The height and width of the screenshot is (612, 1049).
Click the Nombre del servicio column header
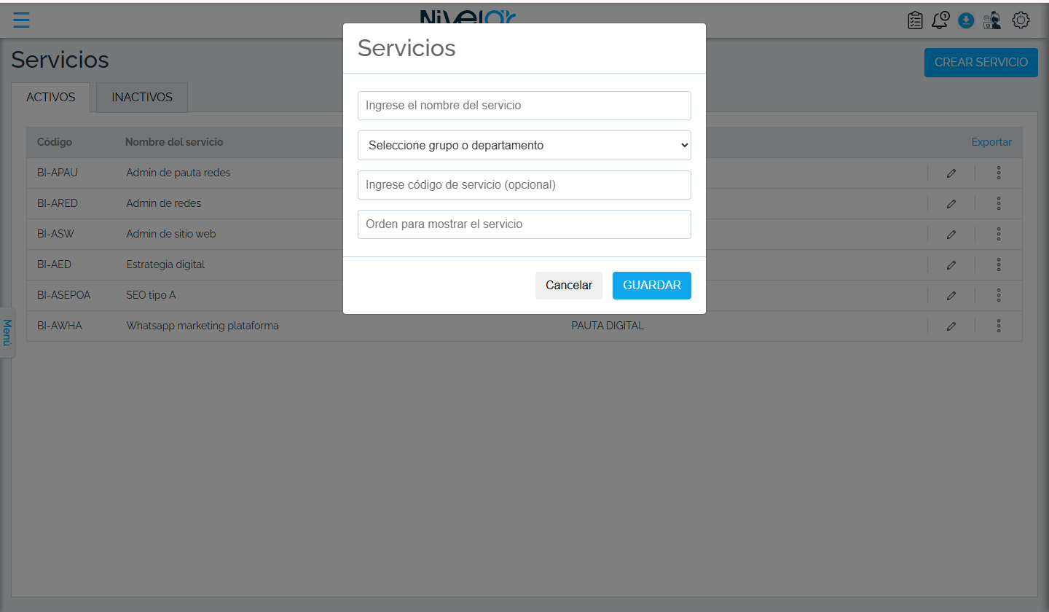tap(174, 142)
